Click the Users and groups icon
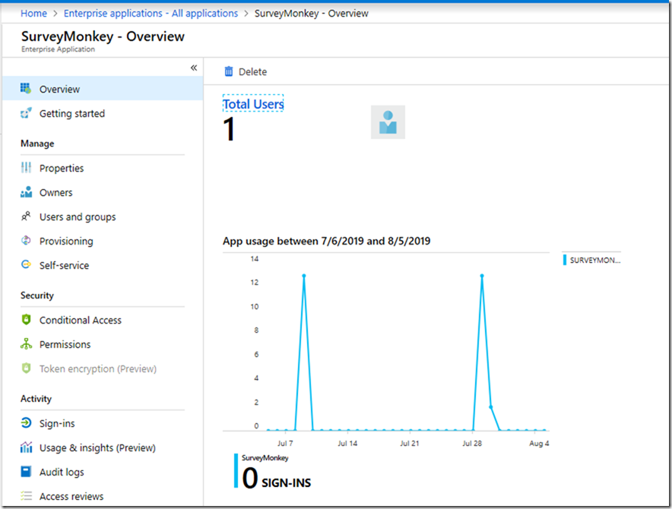 [x=26, y=217]
